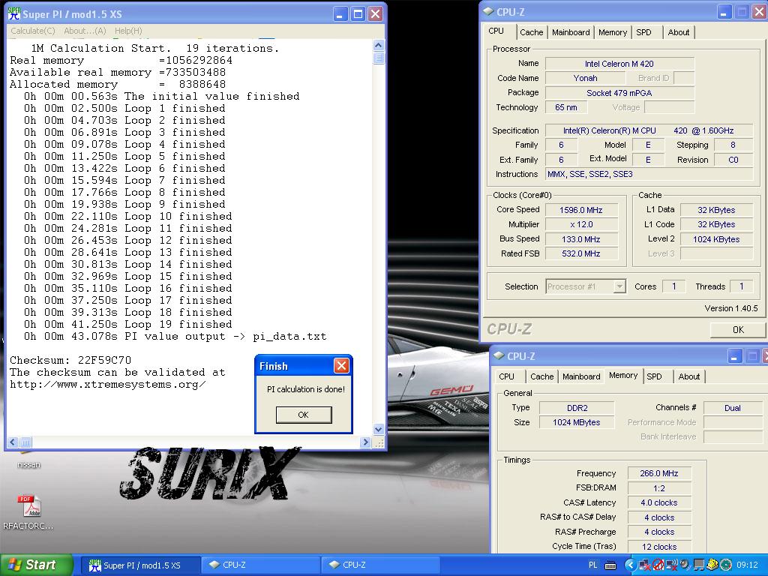Click the Super PI horizontal scrollbar thumb

pos(25,442)
